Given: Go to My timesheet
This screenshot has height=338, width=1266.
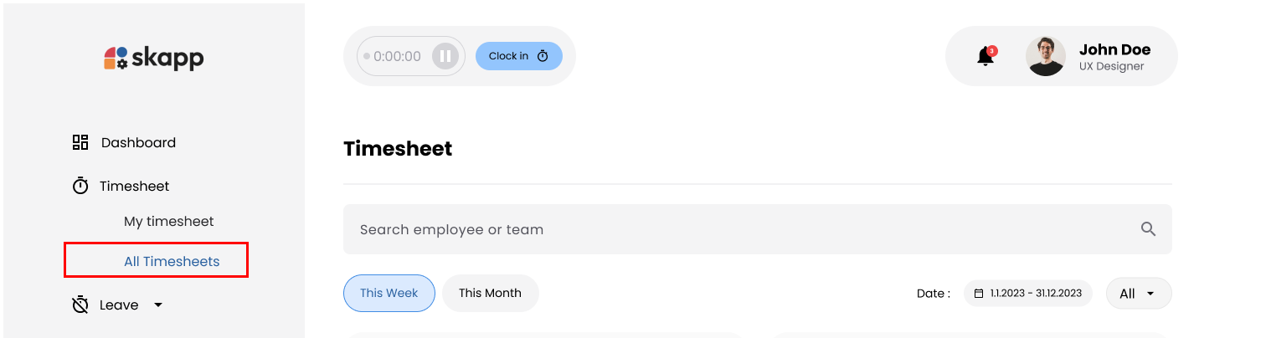Looking at the screenshot, I should [169, 222].
